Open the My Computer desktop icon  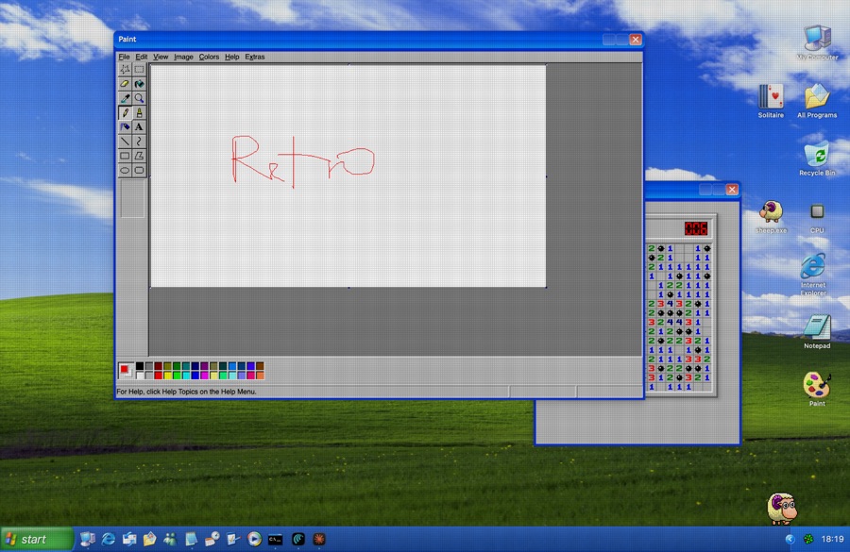tap(817, 42)
